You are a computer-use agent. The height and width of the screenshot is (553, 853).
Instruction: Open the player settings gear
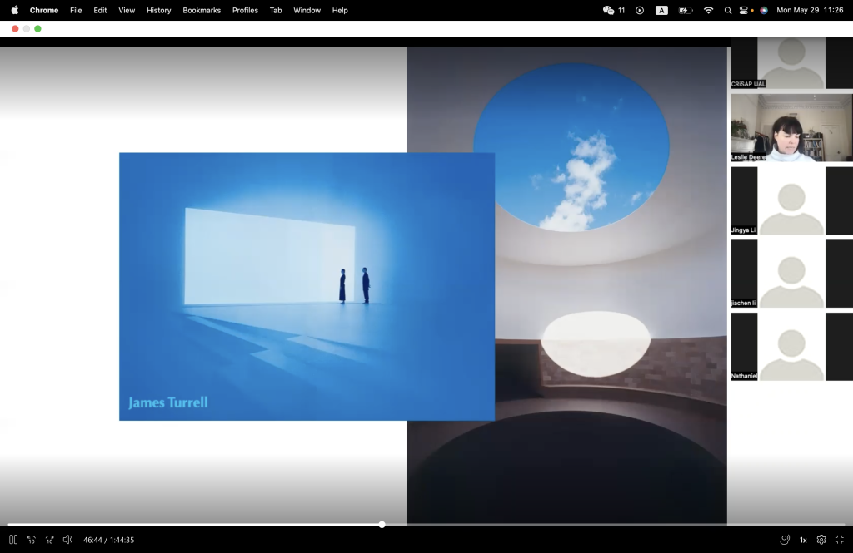821,540
